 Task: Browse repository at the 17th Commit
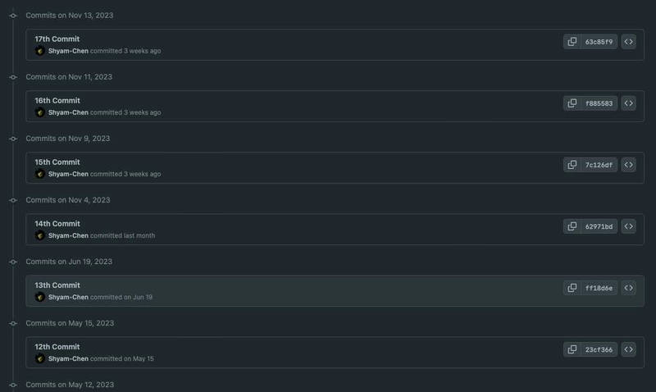[x=628, y=42]
